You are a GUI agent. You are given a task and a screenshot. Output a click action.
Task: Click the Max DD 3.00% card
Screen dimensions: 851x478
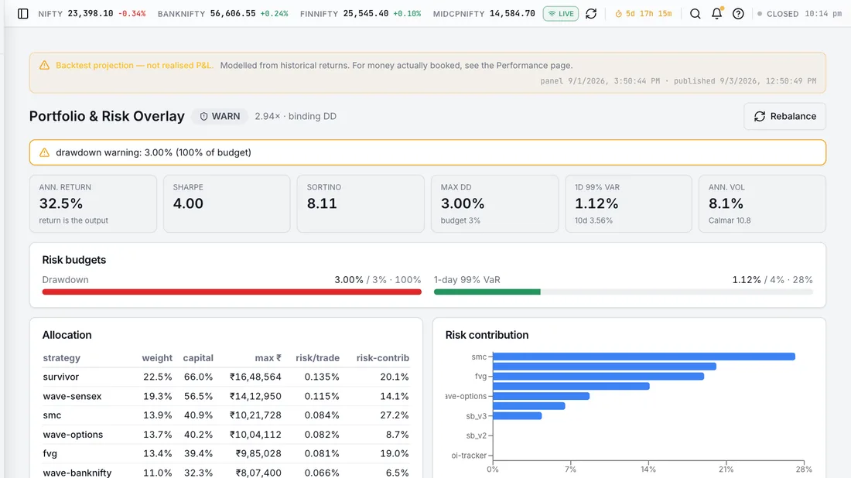pos(494,203)
